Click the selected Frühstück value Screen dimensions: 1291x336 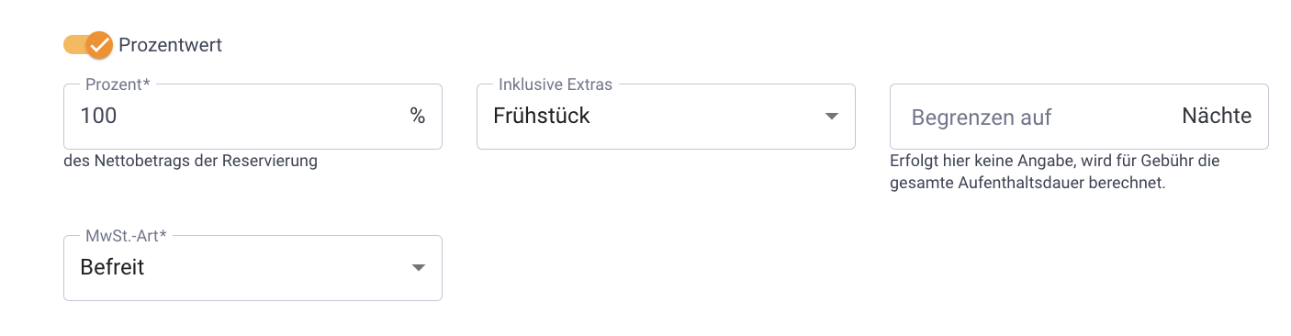[542, 117]
